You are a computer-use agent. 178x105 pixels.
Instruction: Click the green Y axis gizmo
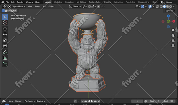tap(168, 21)
